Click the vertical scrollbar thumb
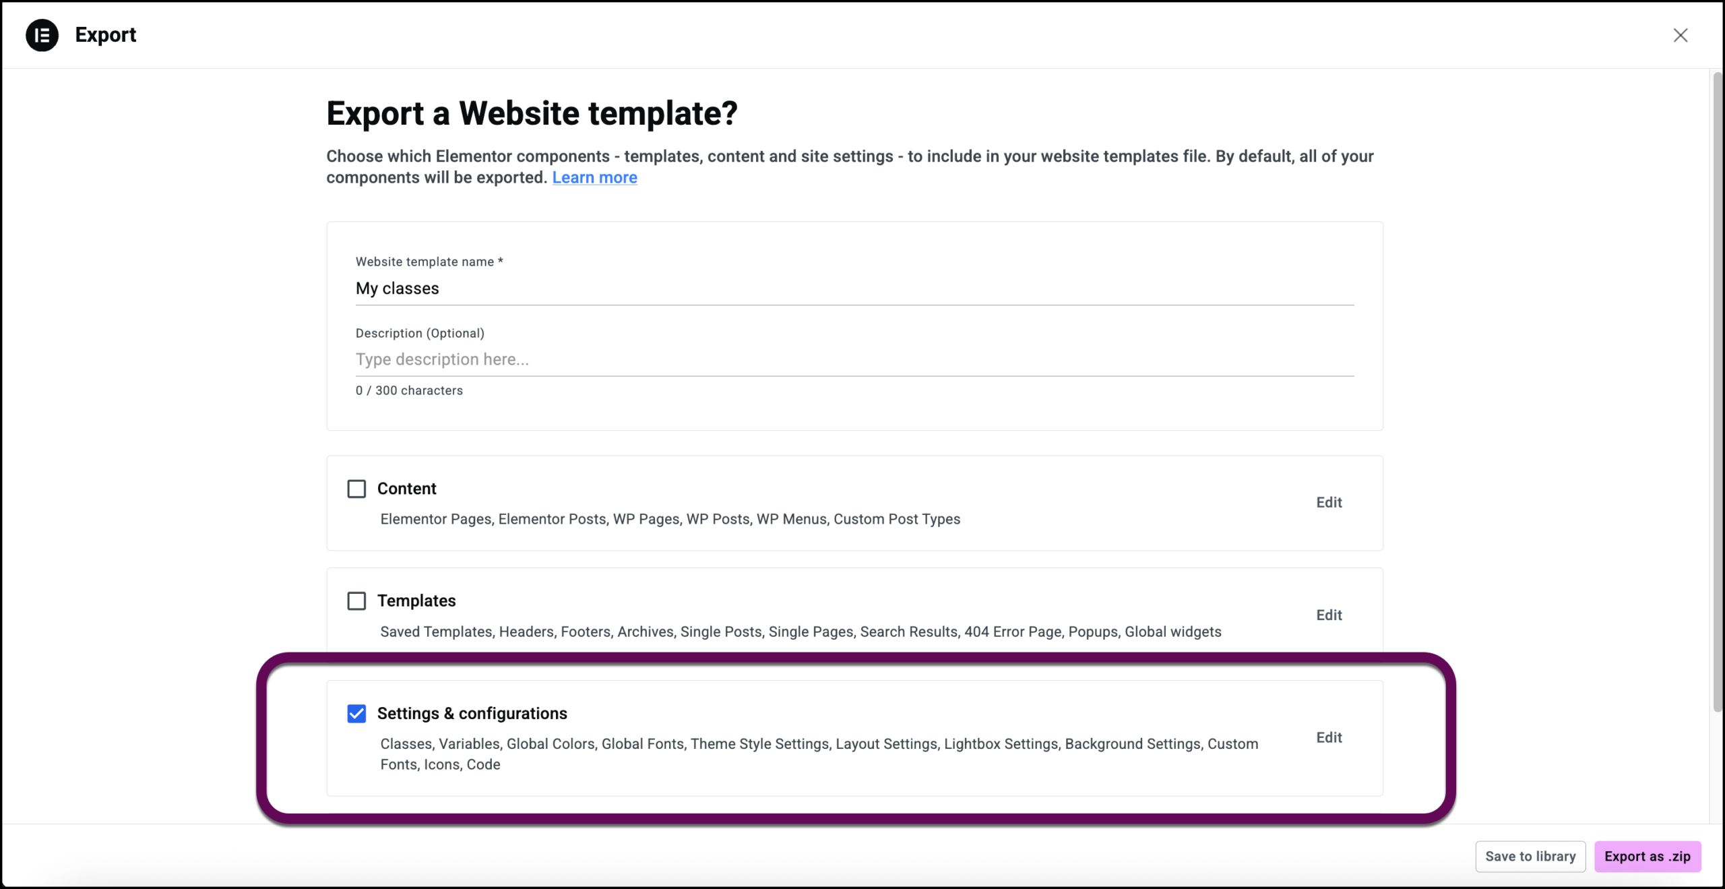 tap(1717, 391)
